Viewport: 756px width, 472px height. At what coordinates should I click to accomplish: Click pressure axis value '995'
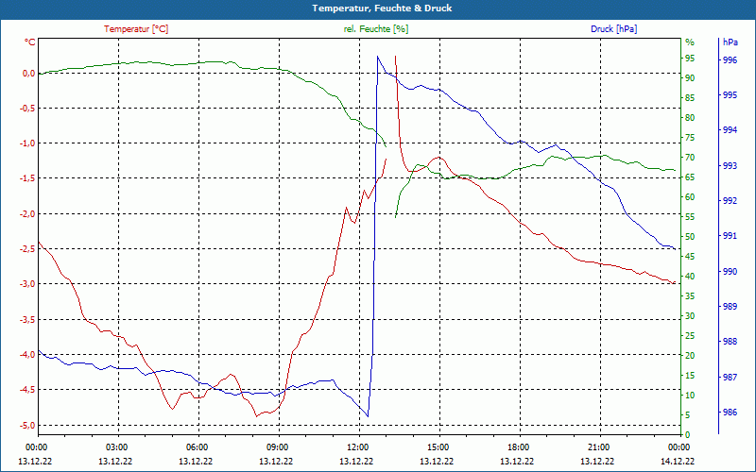point(730,95)
